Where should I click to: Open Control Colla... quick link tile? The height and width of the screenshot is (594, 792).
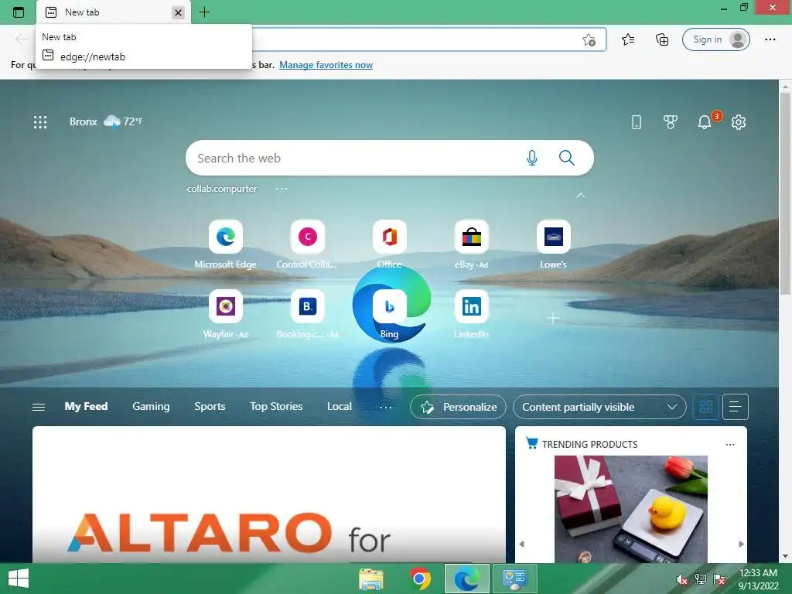(307, 244)
